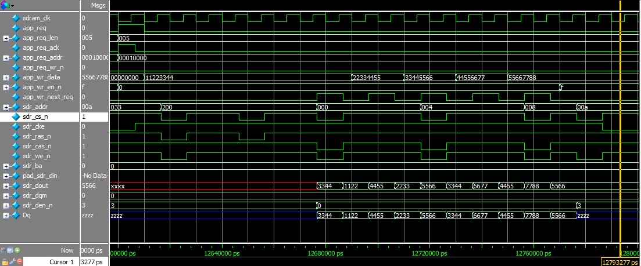The height and width of the screenshot is (266, 641).
Task: Open grid and timeline properties icon
Action: [10, 250]
